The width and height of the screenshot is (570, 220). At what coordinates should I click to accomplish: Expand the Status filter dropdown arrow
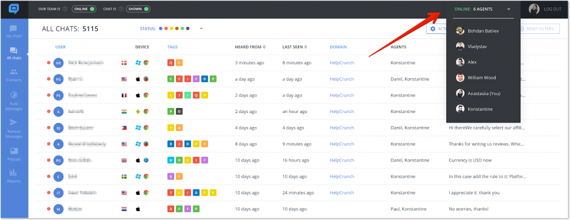pyautogui.click(x=200, y=29)
